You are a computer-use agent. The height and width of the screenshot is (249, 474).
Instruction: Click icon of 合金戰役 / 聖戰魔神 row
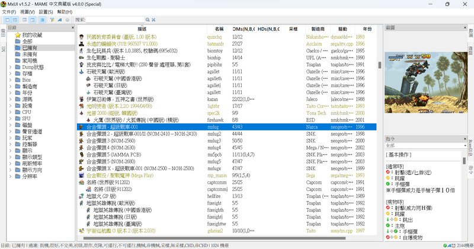point(81,175)
